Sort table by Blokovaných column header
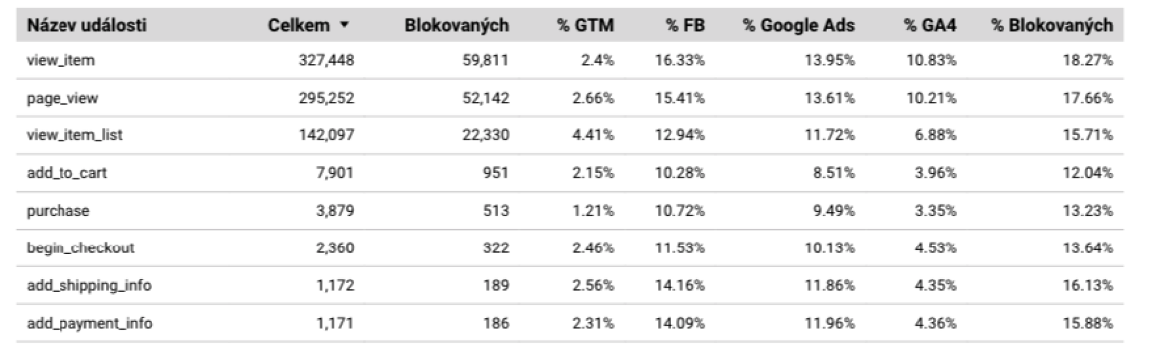This screenshot has width=1152, height=360. pos(456,25)
